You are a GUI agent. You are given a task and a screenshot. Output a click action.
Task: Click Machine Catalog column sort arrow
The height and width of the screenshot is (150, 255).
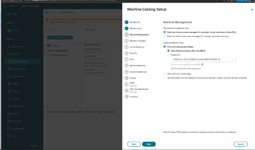pyautogui.click(x=101, y=45)
